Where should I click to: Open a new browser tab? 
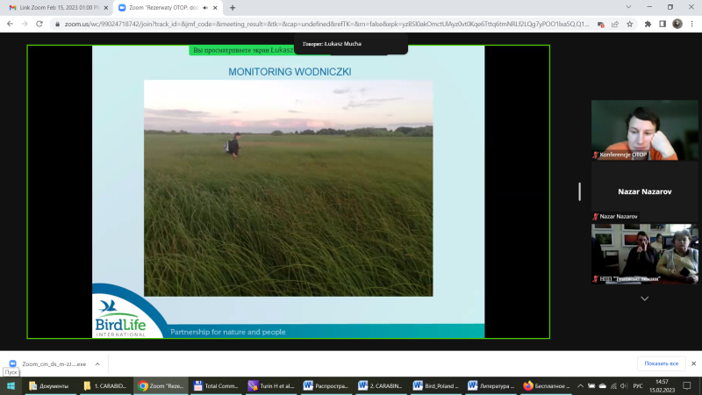point(233,7)
